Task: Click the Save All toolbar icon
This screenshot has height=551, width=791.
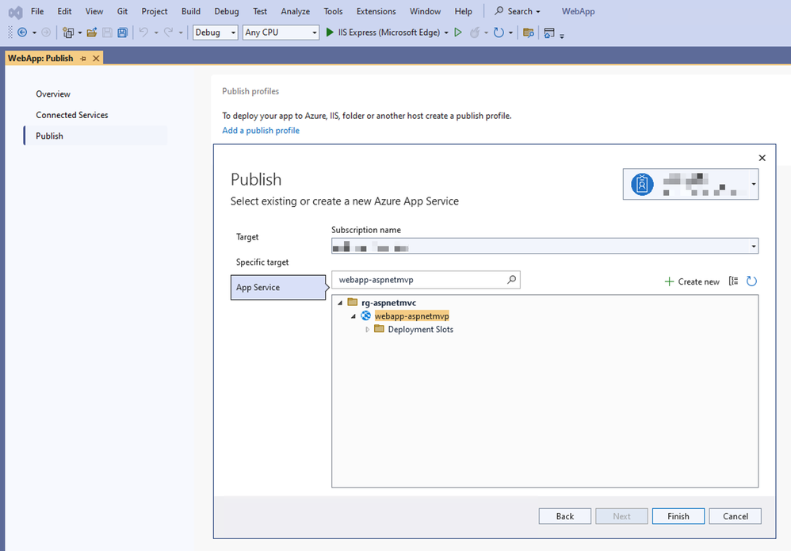Action: tap(123, 33)
